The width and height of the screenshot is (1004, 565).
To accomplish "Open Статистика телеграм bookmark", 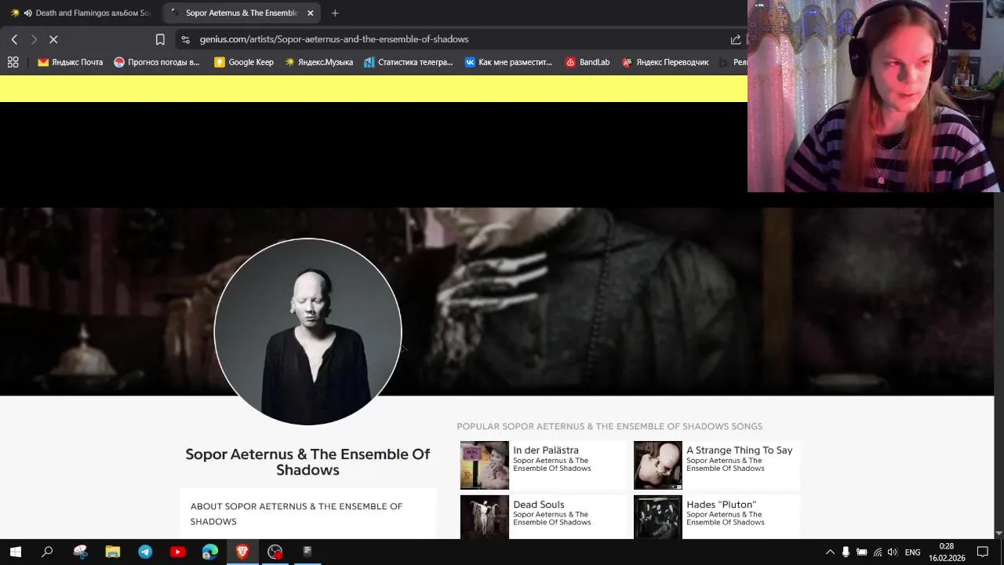I will (409, 62).
